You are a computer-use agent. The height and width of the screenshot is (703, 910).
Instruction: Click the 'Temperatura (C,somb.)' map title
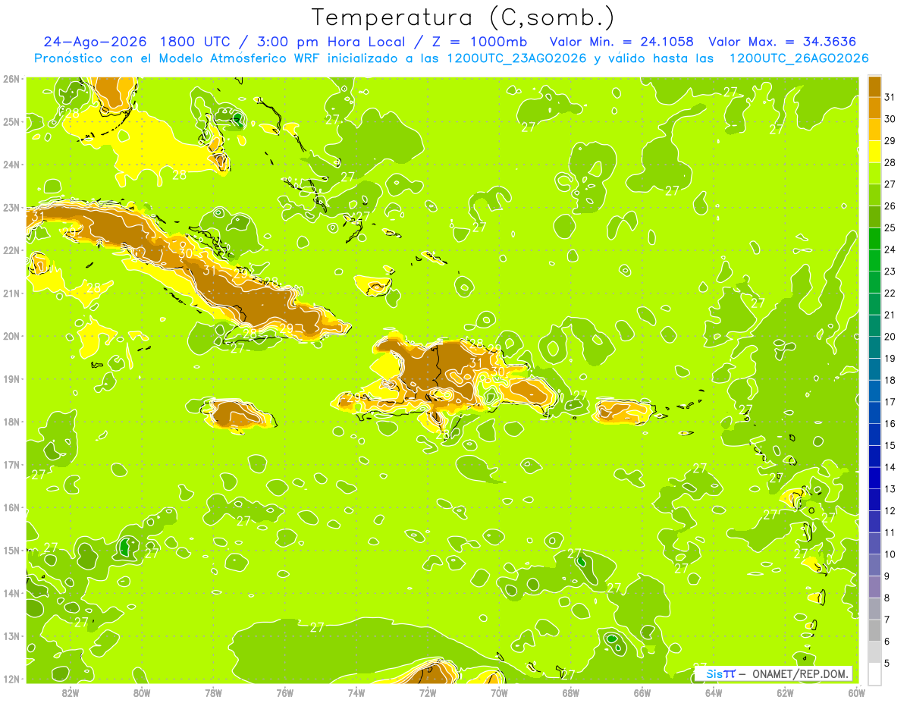[463, 17]
